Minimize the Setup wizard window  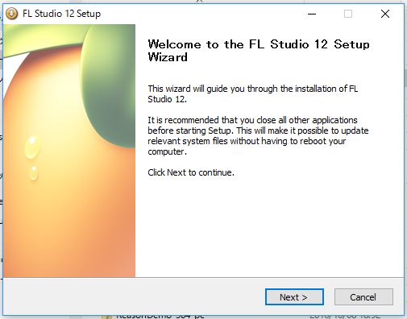312,14
